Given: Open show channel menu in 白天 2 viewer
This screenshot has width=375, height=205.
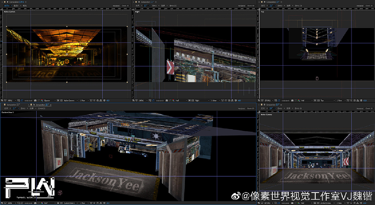Looking at the screenshot, I should 42,100.
